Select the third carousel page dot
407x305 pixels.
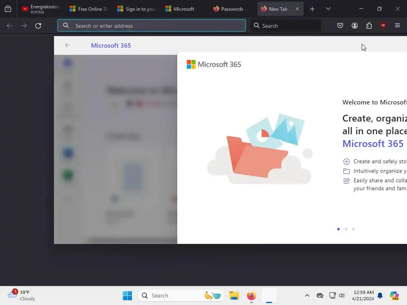353,229
